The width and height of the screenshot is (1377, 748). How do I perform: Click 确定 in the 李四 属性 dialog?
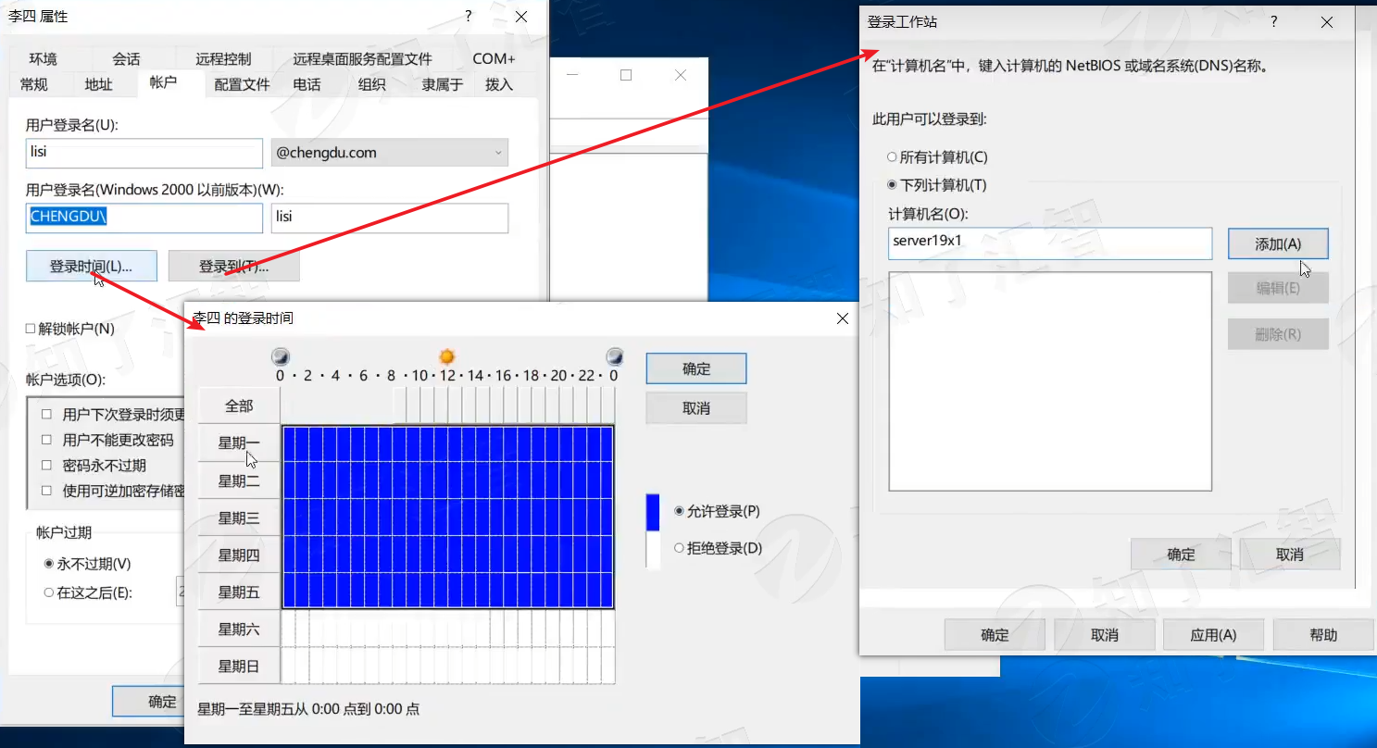point(149,701)
